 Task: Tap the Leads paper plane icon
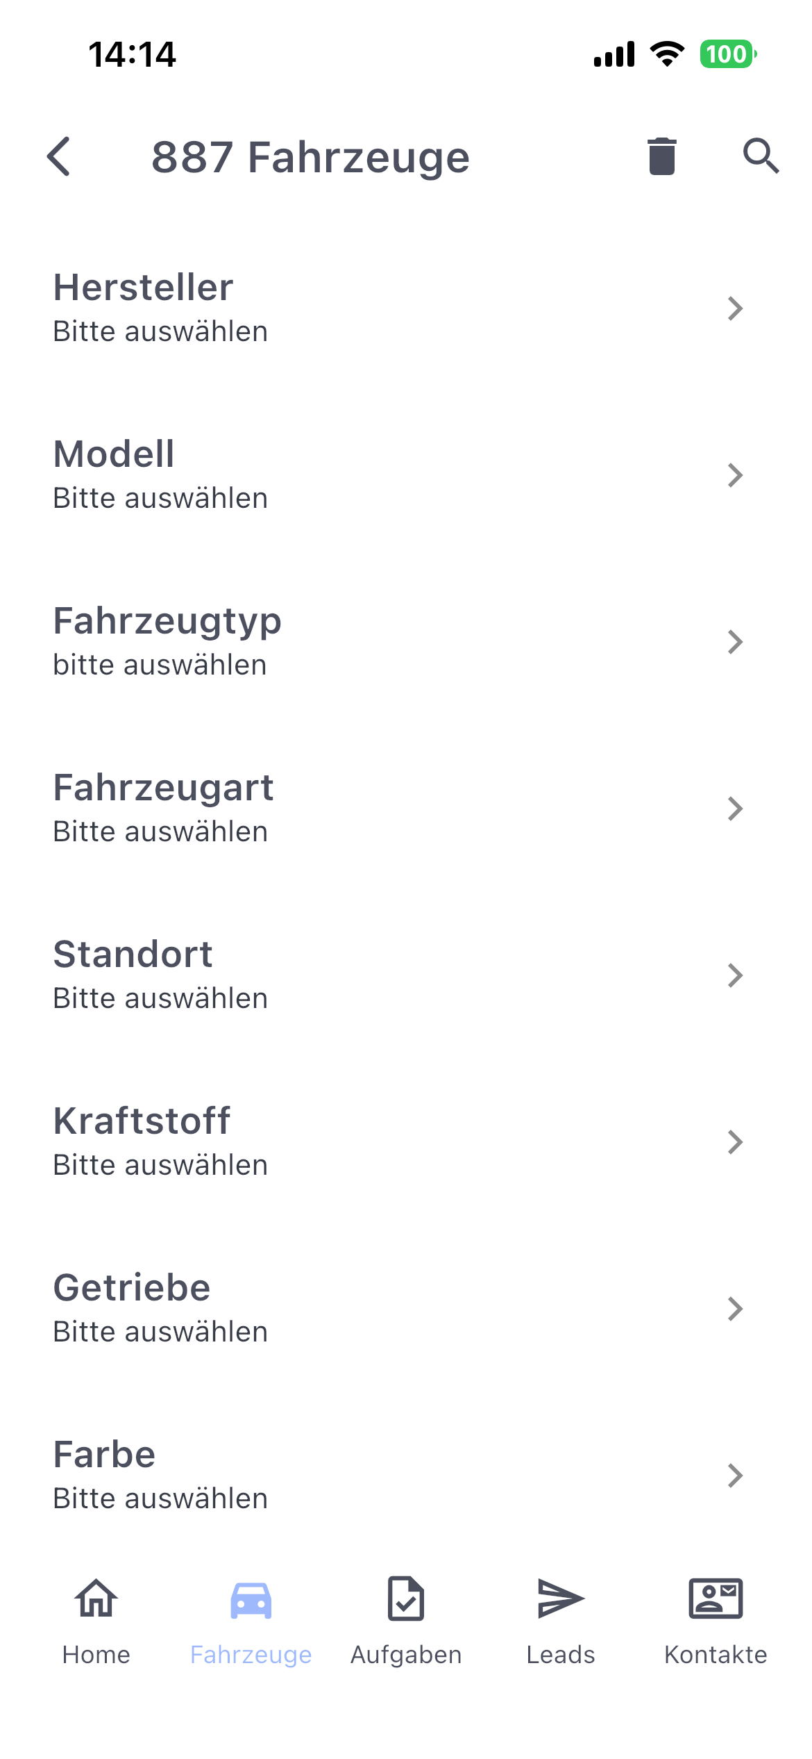click(x=561, y=1598)
